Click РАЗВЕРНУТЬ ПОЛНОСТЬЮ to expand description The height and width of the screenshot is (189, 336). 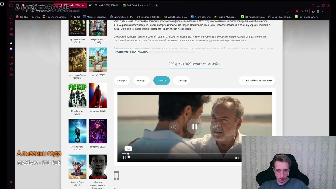tap(132, 52)
